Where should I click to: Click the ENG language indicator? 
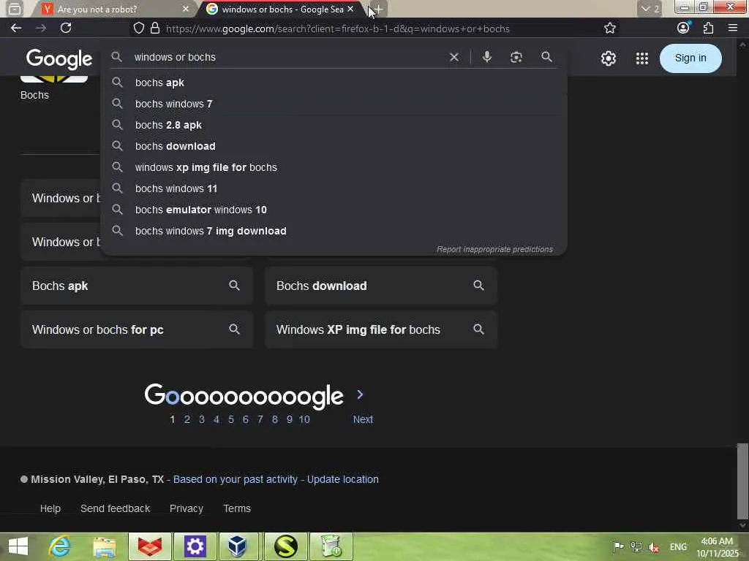coord(678,547)
